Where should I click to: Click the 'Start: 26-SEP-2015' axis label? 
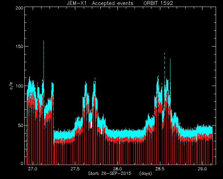pyautogui.click(x=109, y=173)
